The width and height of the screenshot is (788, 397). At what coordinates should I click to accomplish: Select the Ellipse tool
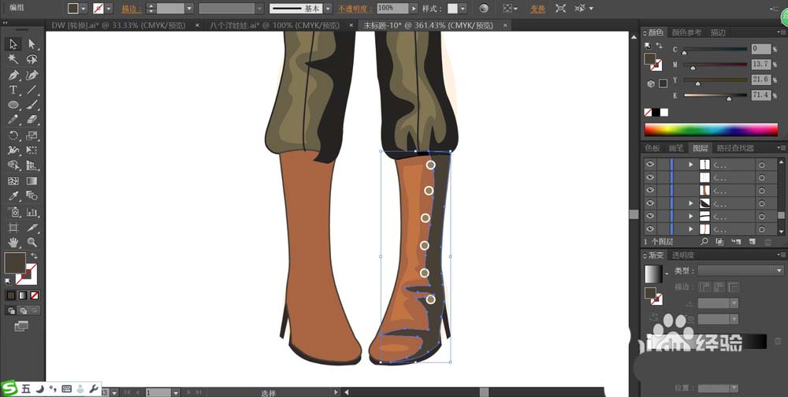point(13,105)
